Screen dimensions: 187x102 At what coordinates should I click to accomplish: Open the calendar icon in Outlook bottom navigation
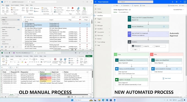6,47
